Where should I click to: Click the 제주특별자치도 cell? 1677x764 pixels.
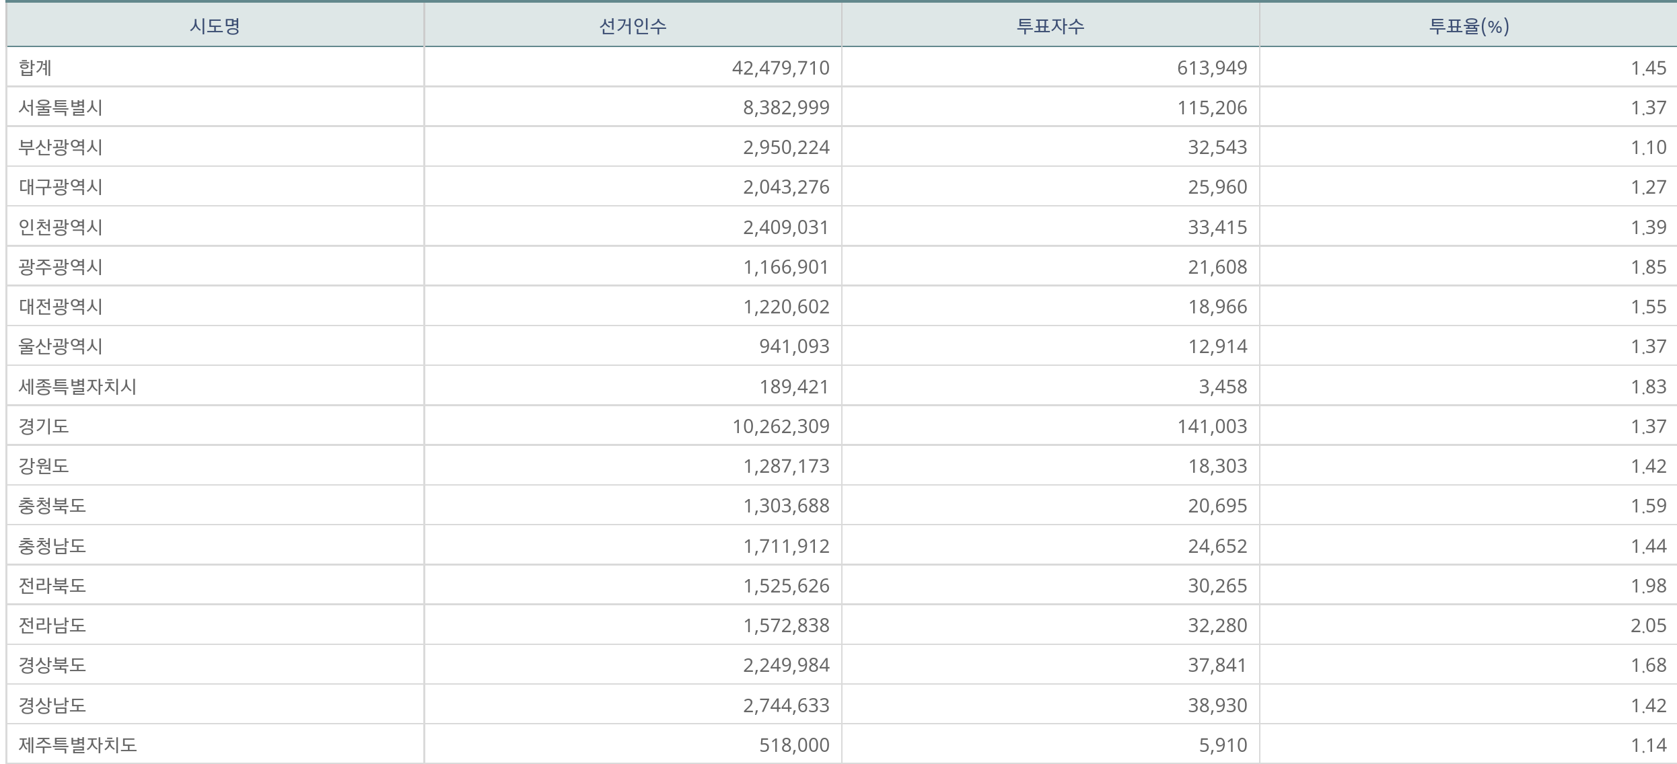tap(77, 745)
